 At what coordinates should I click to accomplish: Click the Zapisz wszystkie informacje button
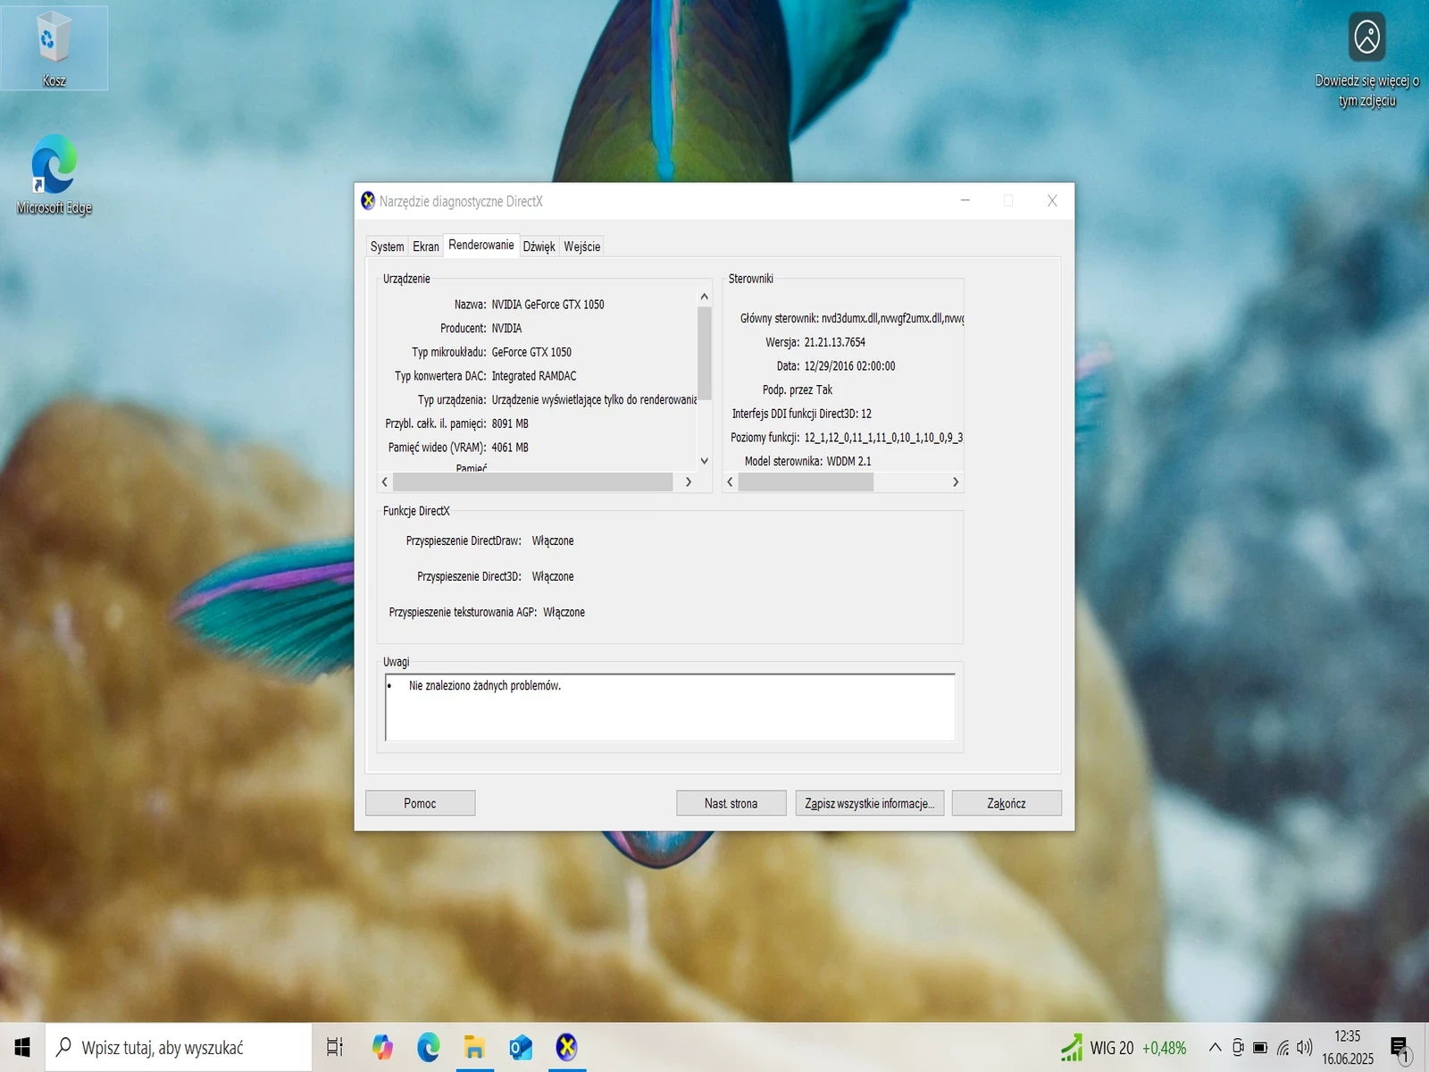(868, 802)
